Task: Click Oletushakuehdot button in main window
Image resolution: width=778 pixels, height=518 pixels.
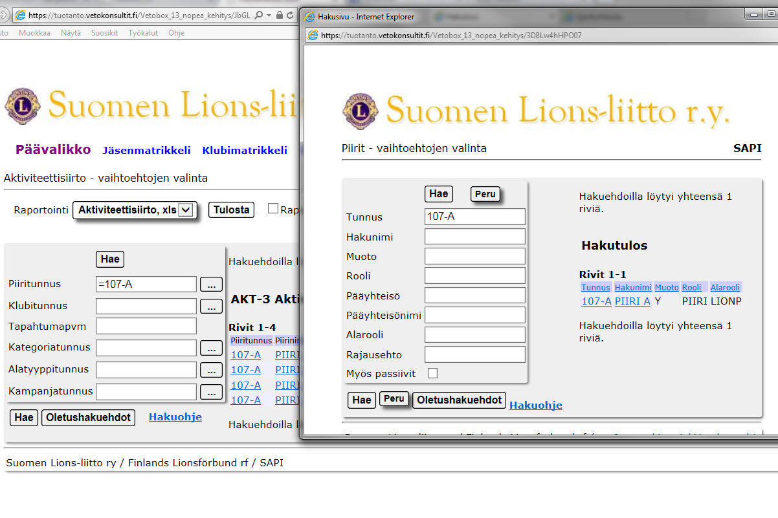Action: (x=88, y=418)
